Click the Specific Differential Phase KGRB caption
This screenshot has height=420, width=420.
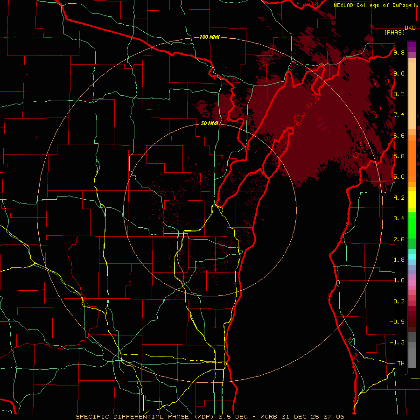pos(210,417)
